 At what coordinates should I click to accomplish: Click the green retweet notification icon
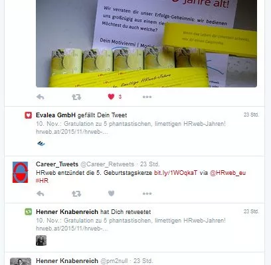click(x=29, y=212)
